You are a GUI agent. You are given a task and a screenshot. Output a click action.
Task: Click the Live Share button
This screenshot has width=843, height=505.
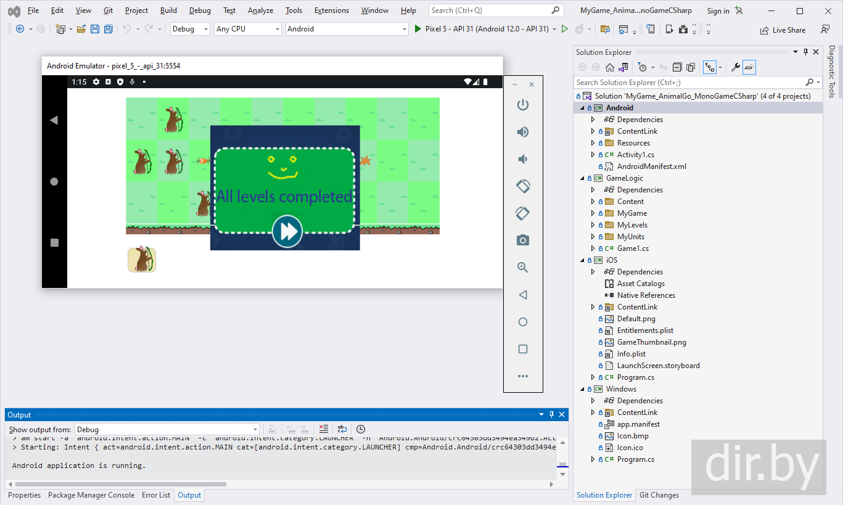click(x=783, y=30)
